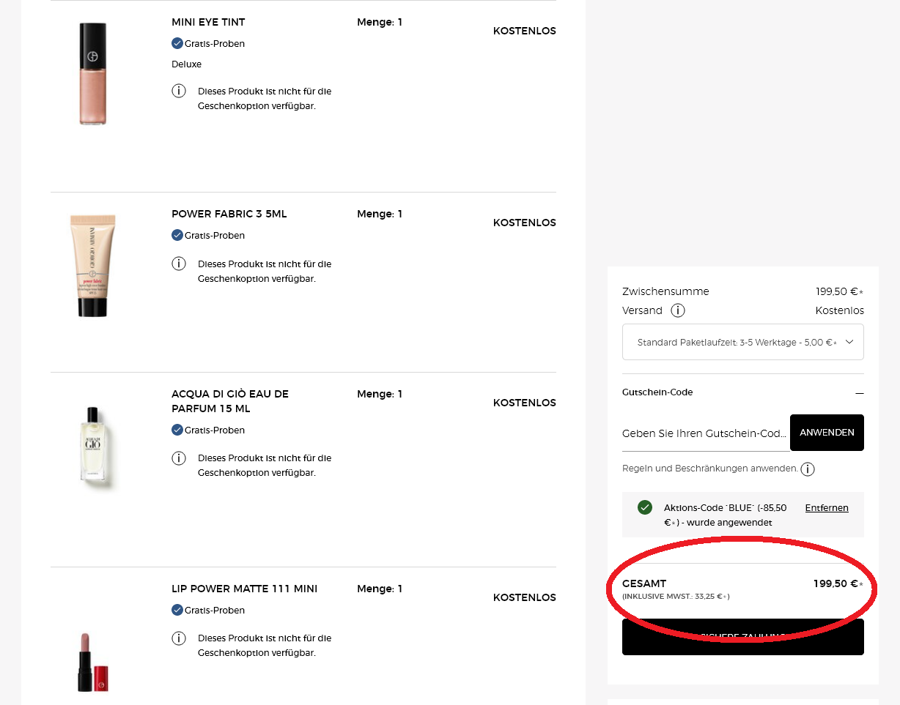Viewport: 900px width, 705px height.
Task: Click Gratis-Proben checkmark badge for Lip Power Matte
Action: pos(177,611)
